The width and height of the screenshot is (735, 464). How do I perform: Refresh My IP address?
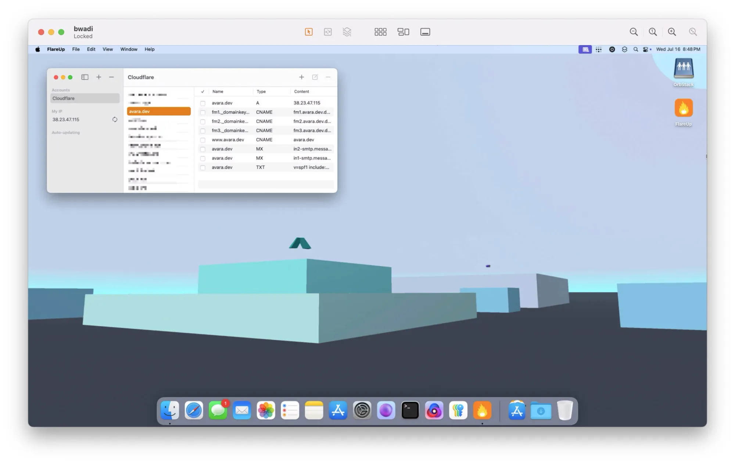115,119
